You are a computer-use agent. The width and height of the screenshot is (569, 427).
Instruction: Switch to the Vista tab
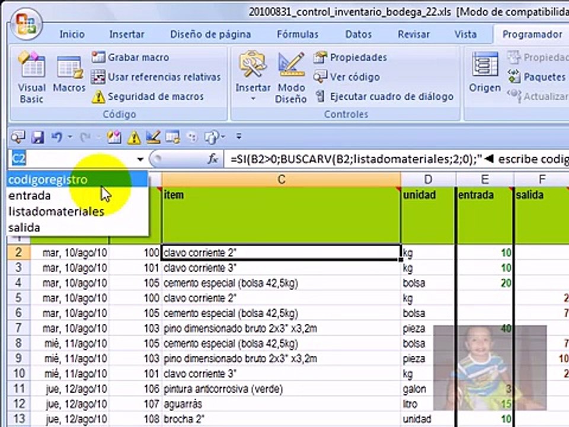[x=466, y=34]
